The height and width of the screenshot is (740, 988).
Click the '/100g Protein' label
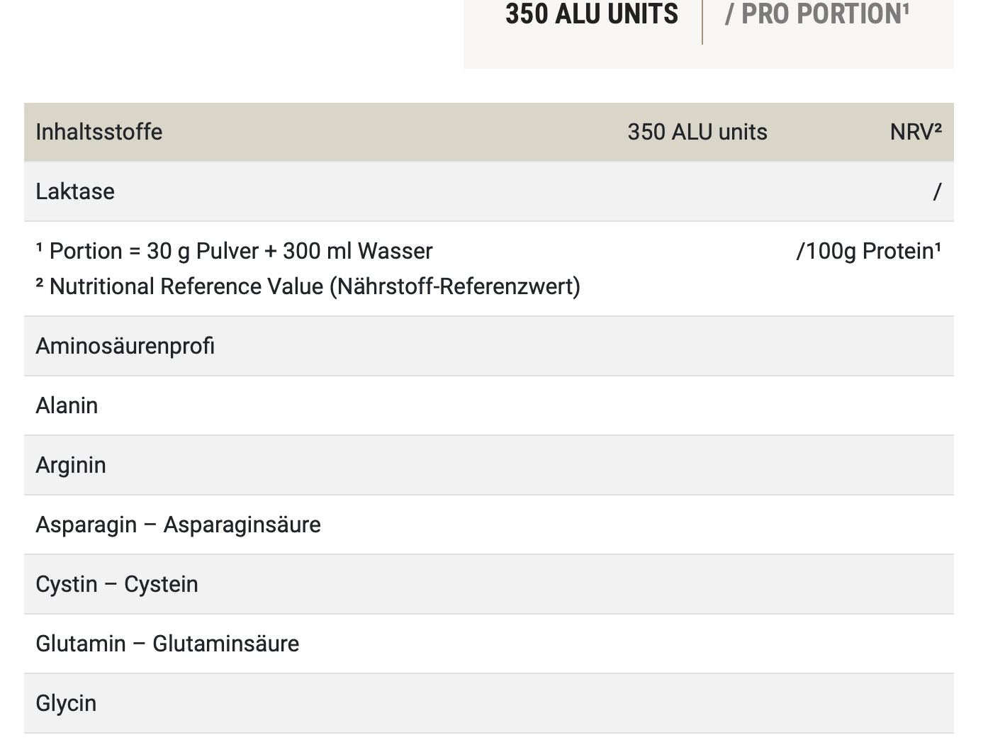pyautogui.click(x=868, y=251)
